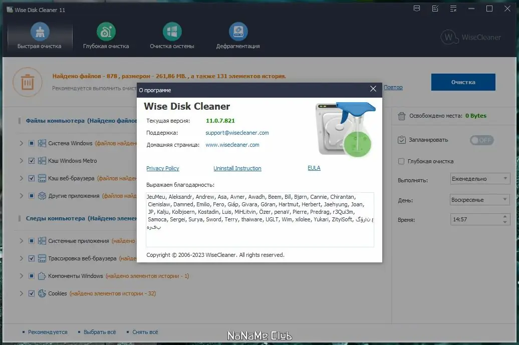Uncheck the Cookies checkbox
The height and width of the screenshot is (345, 519).
[x=32, y=293]
